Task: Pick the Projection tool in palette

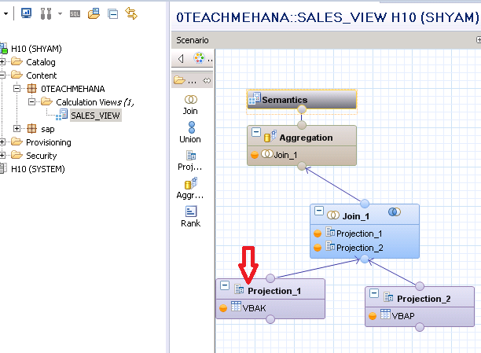Action: point(190,160)
